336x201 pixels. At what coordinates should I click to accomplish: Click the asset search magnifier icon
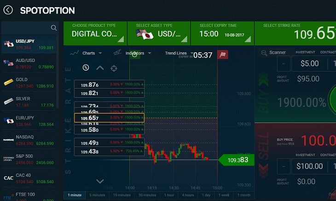[54, 28]
